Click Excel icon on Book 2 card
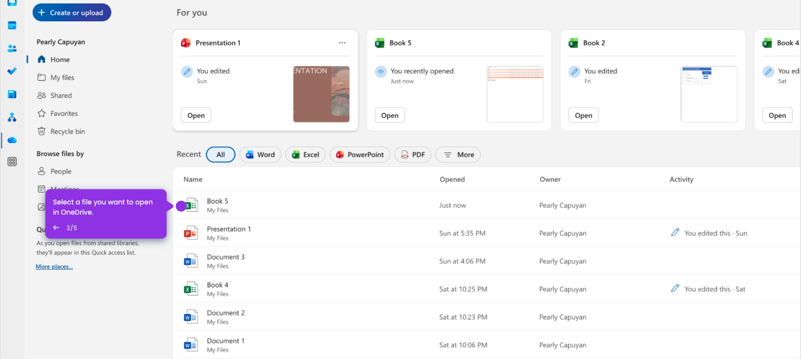This screenshot has height=359, width=801. (x=573, y=43)
